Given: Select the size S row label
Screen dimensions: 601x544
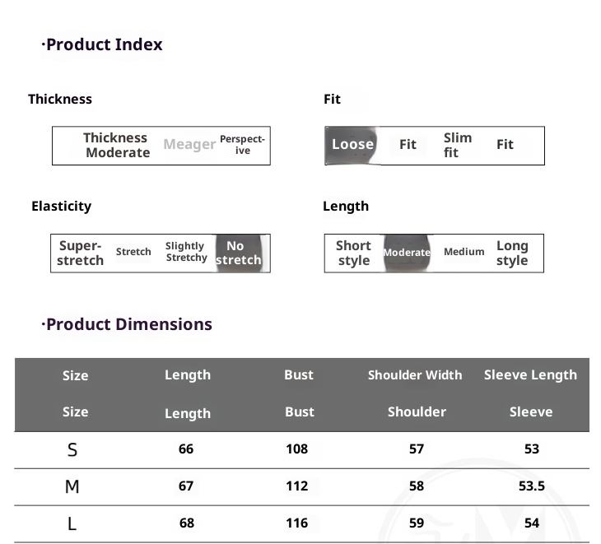Looking at the screenshot, I should pyautogui.click(x=72, y=450).
